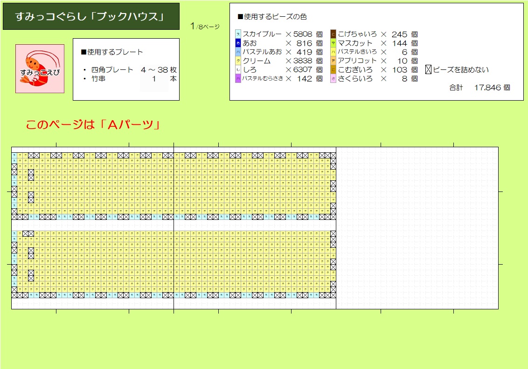Click the さくらいろ pink color swatch

click(x=333, y=78)
